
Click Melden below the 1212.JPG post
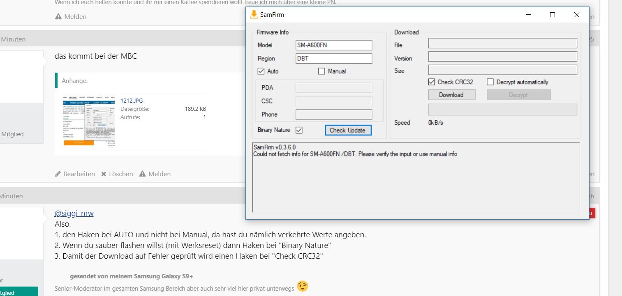click(x=160, y=174)
